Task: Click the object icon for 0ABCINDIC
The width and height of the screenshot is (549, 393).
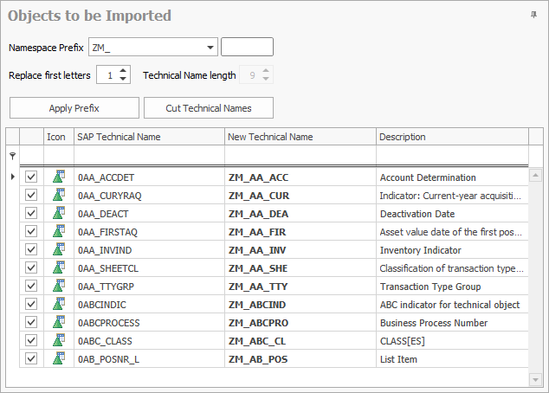Action: 59,304
